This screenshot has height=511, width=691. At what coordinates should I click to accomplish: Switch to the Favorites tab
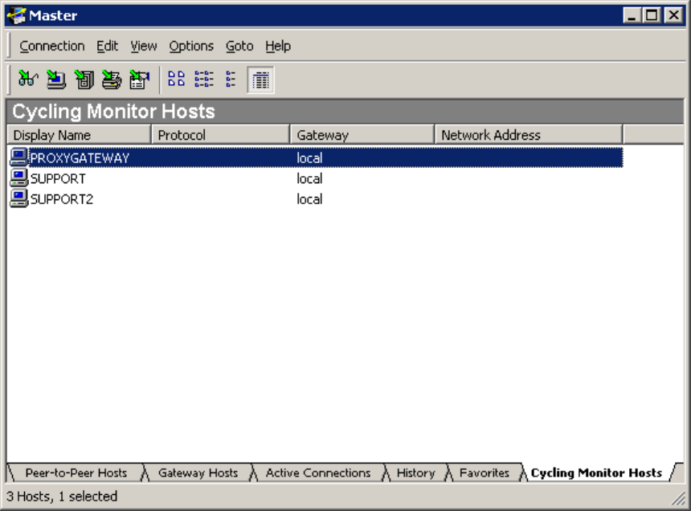click(485, 472)
